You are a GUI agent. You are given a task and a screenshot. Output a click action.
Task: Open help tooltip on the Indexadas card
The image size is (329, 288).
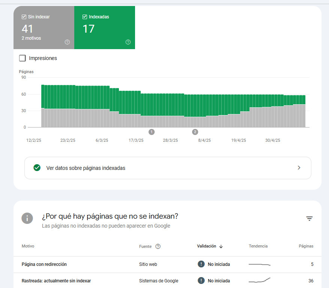pos(128,42)
